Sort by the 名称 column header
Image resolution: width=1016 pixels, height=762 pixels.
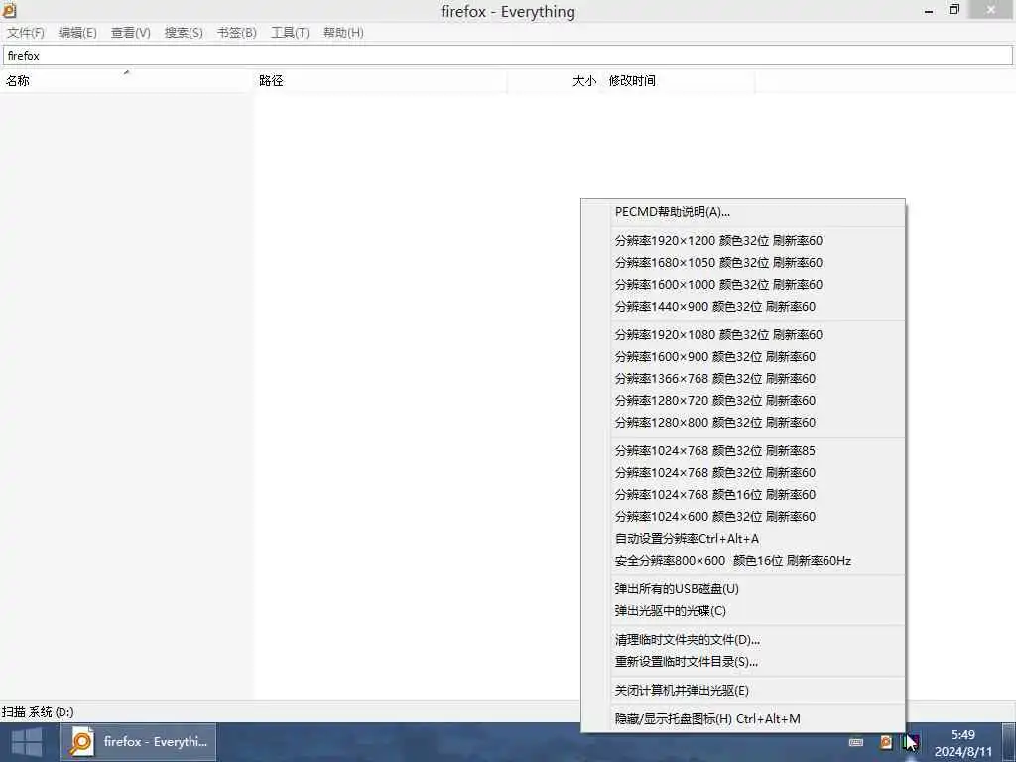(126, 81)
